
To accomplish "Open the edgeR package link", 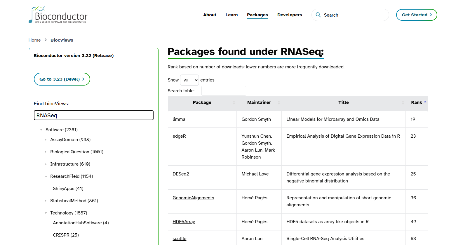I will [x=179, y=136].
